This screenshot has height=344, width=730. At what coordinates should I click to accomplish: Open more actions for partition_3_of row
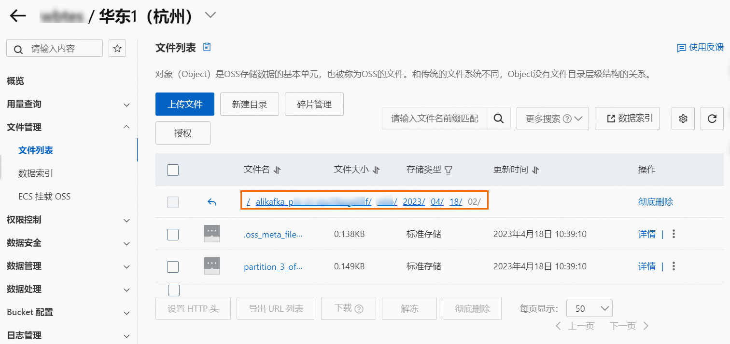pos(674,266)
